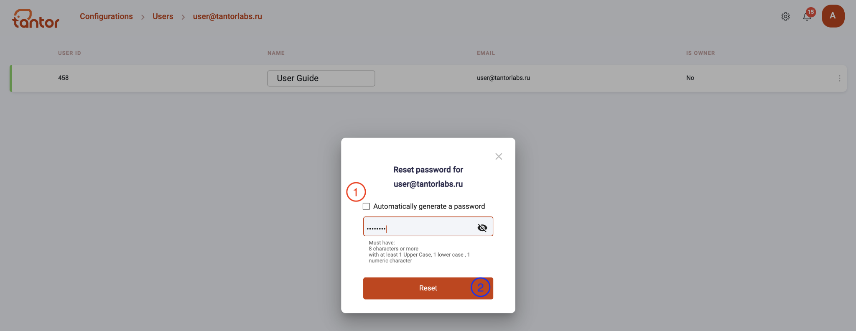Click the Tantor logo

pos(36,19)
